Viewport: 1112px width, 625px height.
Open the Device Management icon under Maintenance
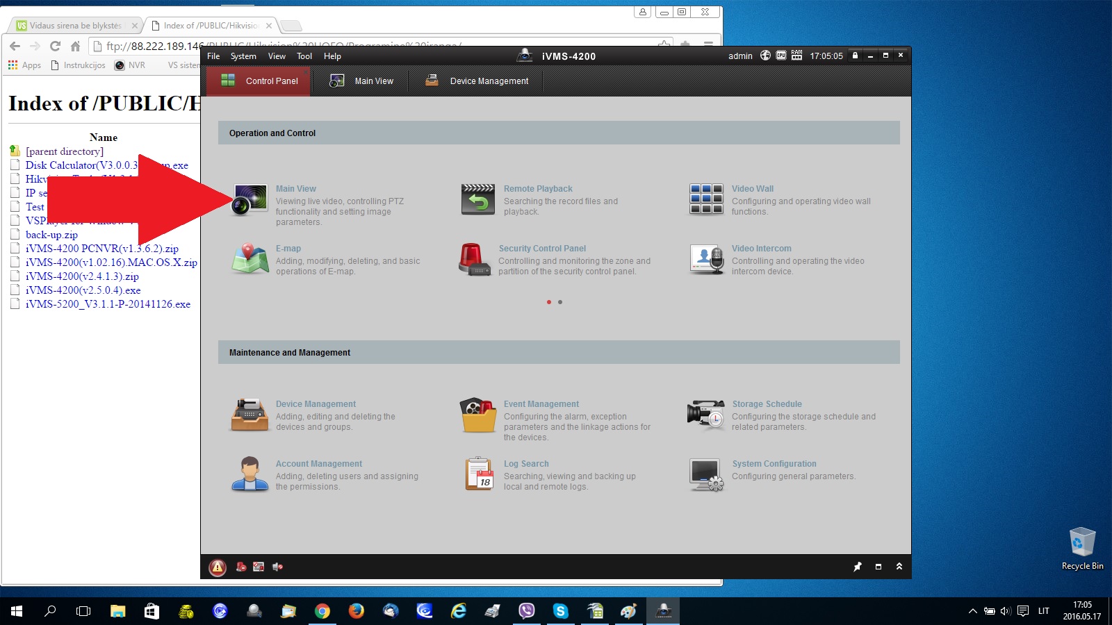point(250,415)
